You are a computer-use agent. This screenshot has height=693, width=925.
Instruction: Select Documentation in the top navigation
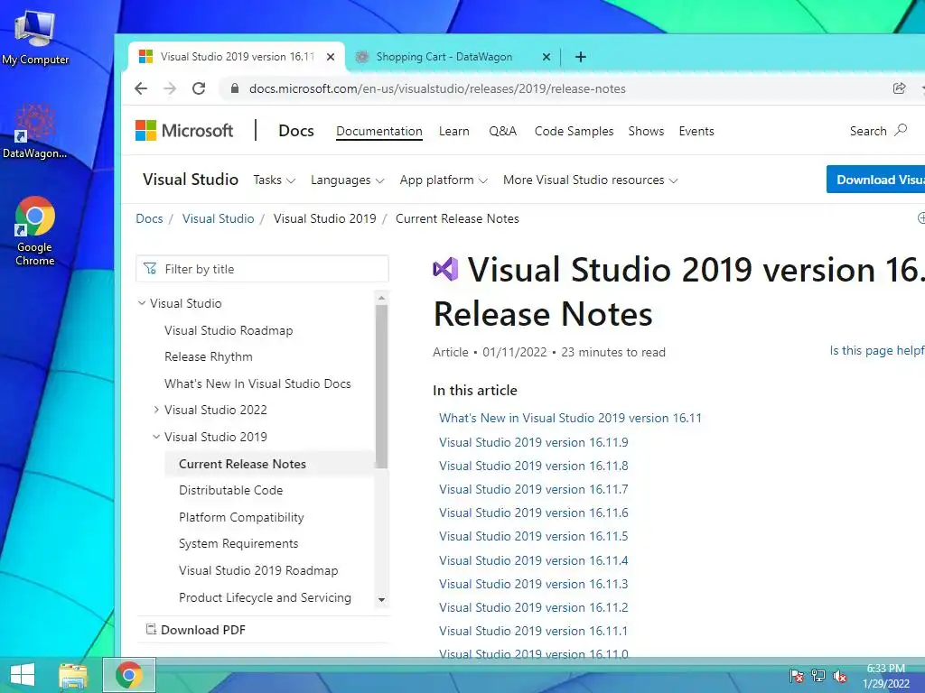point(379,131)
